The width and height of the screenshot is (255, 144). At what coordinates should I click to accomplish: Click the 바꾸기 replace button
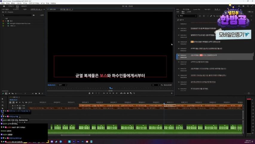pyautogui.click(x=181, y=20)
